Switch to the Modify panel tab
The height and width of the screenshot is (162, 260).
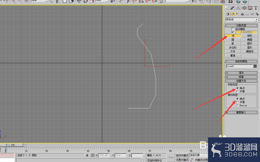(x=232, y=8)
